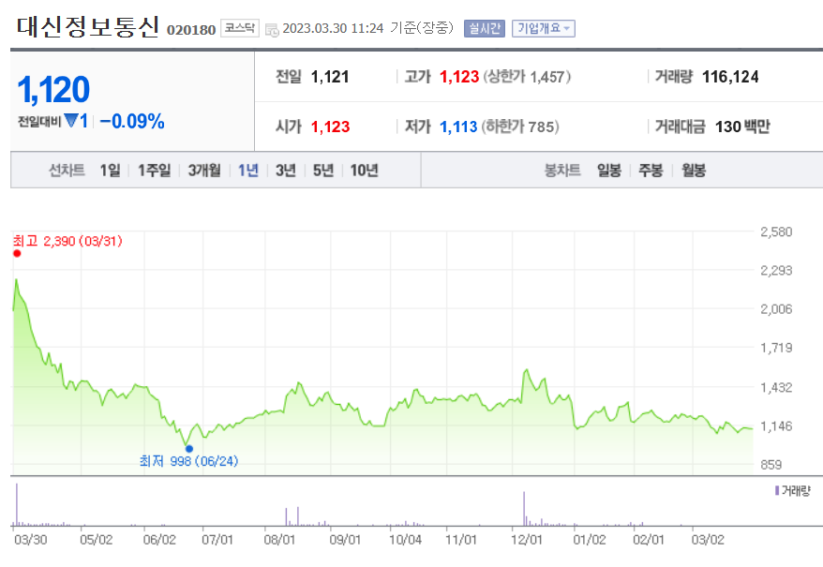
Task: Click the 상한가 1,457 text
Action: coord(527,77)
